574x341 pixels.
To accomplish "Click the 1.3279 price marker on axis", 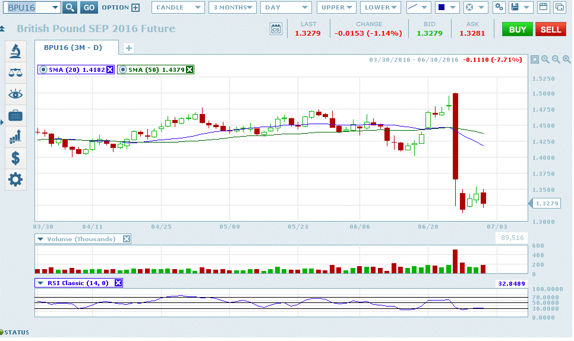I will click(x=545, y=203).
